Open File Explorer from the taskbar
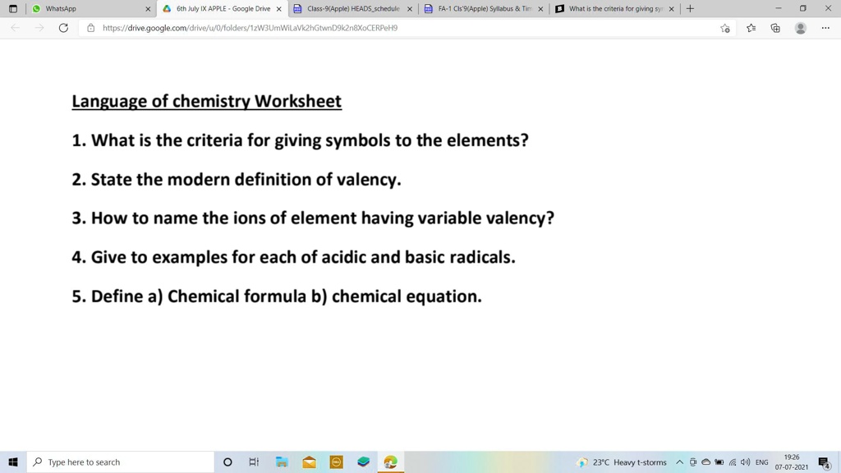This screenshot has width=841, height=473. [x=281, y=462]
